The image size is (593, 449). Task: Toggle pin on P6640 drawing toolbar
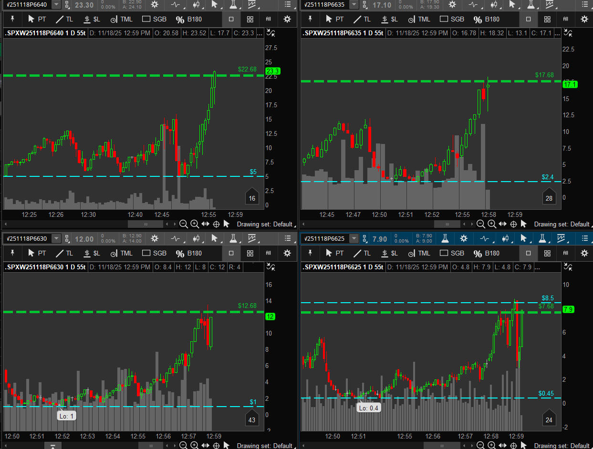tap(12, 19)
